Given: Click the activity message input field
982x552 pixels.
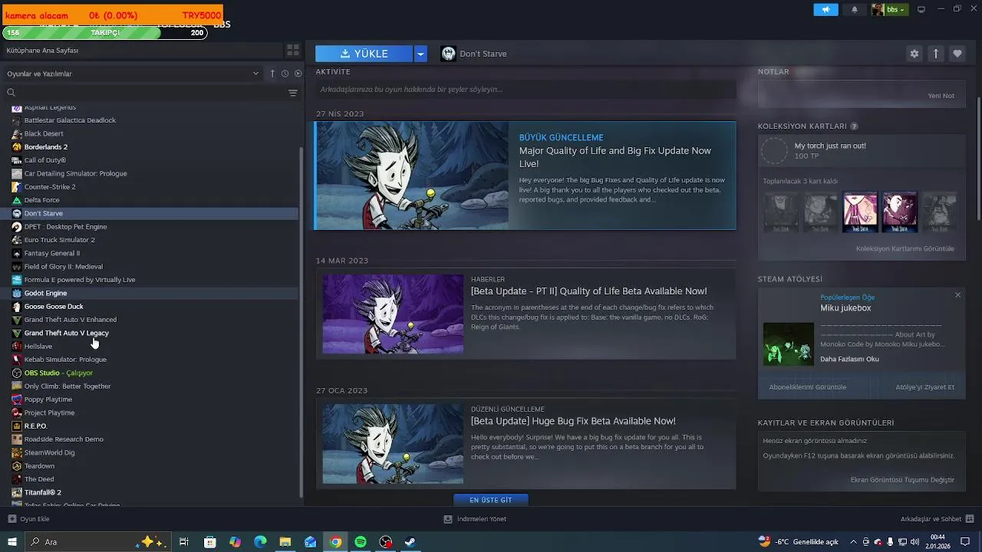Looking at the screenshot, I should pos(526,90).
